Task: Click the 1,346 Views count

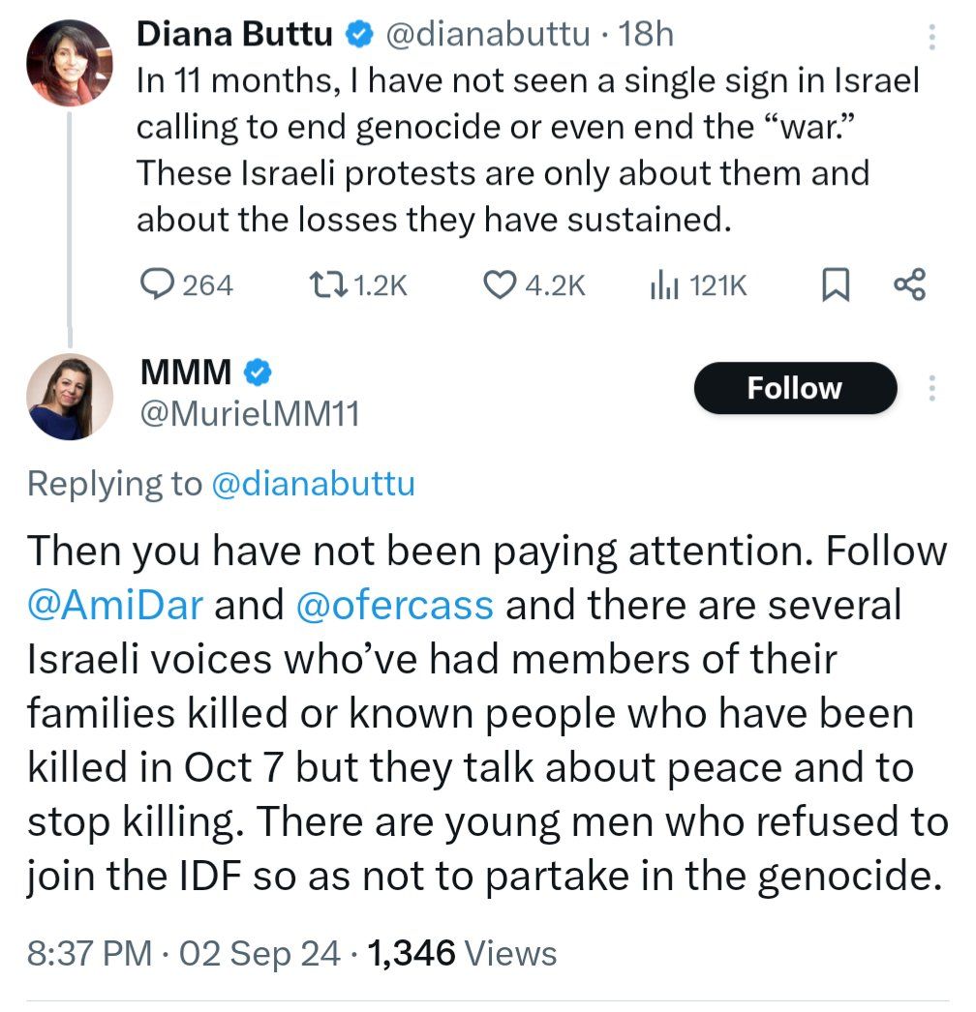Action: (463, 953)
